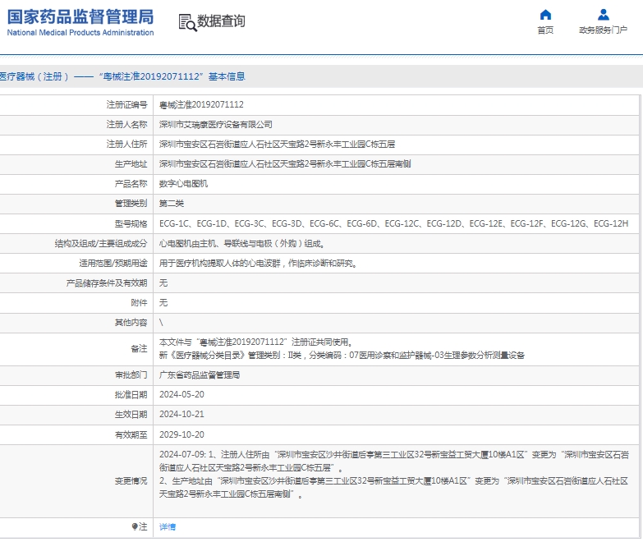Click approval date 2024-05-20
The width and height of the screenshot is (643, 542).
181,394
